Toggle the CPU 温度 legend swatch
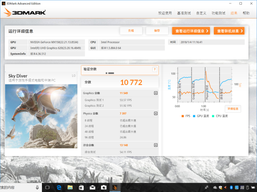Viewport: 257px width, 192px height. click(x=213, y=116)
